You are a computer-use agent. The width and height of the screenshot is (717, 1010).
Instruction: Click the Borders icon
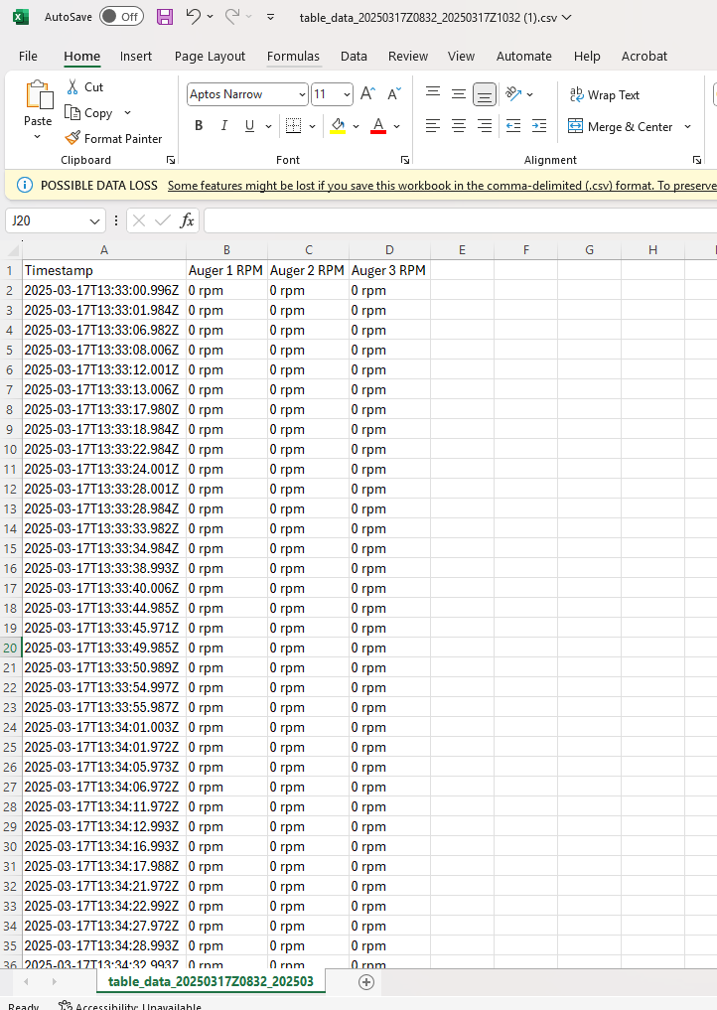coord(293,125)
